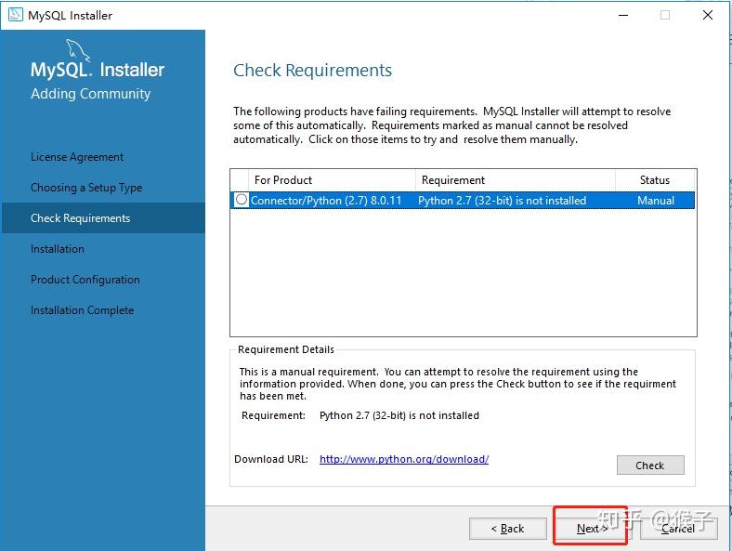Click the Manual status cell

coord(656,200)
